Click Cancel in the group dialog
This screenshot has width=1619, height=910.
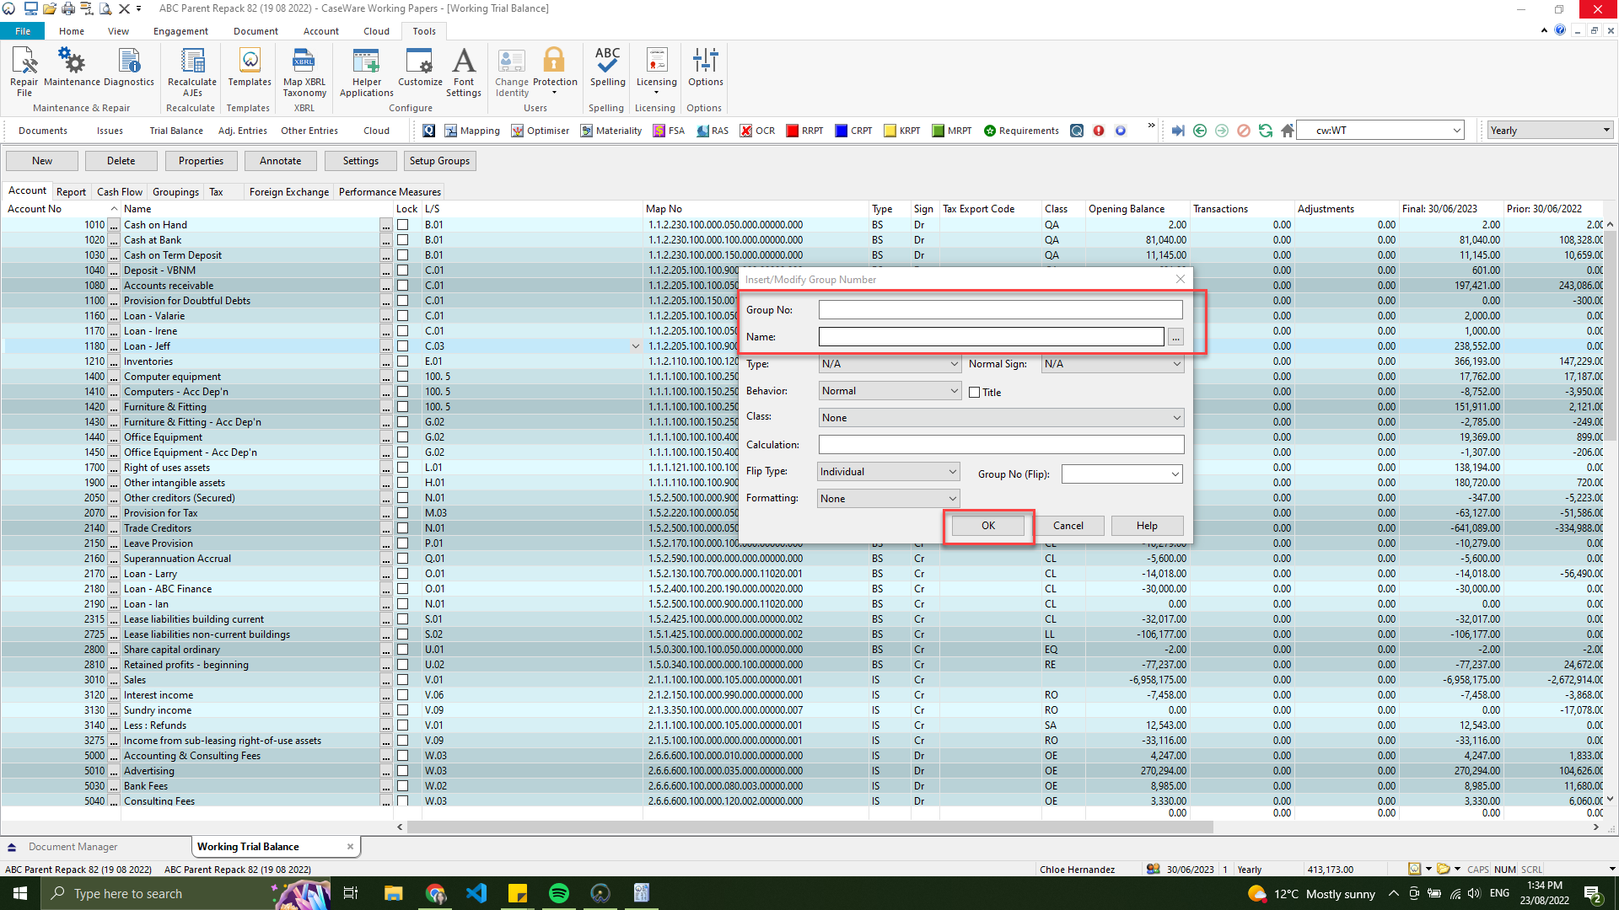tap(1068, 526)
